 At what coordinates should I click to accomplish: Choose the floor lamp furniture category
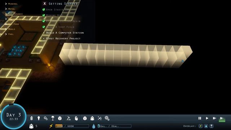[53, 118]
